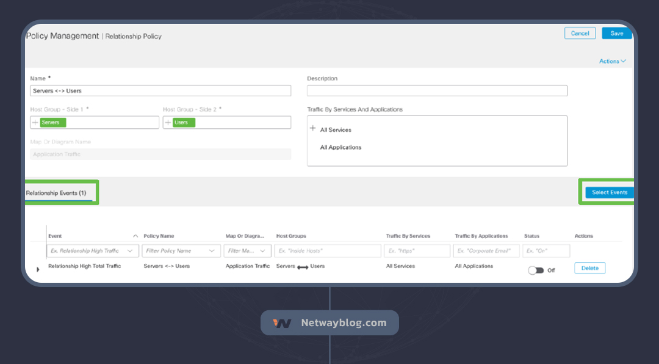Click the Save button
The width and height of the screenshot is (659, 364).
point(616,34)
